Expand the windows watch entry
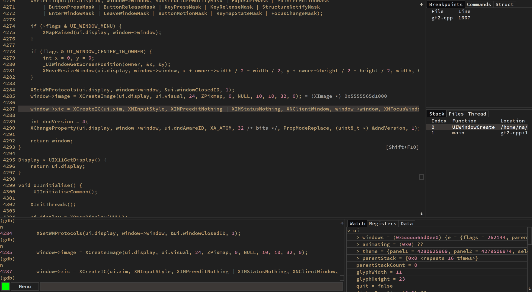Image resolution: width=532 pixels, height=292 pixels. point(358,237)
